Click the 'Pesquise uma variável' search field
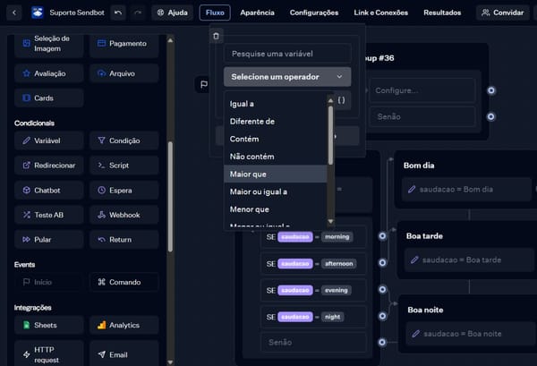 (287, 54)
